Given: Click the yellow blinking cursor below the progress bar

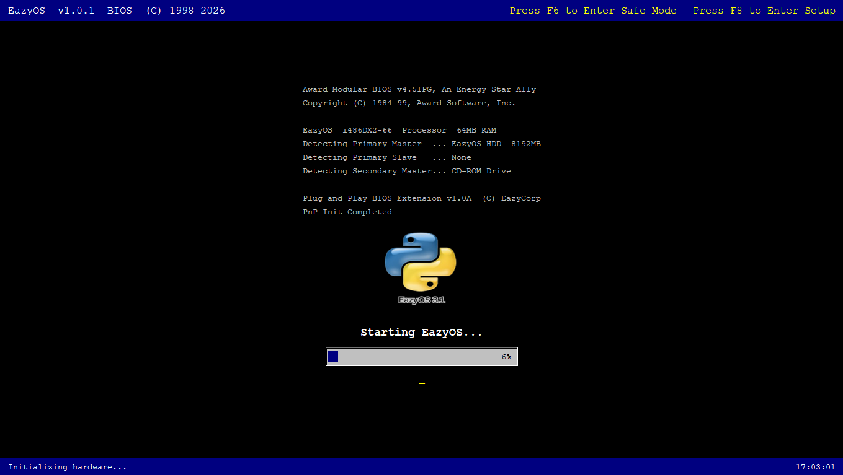Looking at the screenshot, I should click(x=422, y=383).
